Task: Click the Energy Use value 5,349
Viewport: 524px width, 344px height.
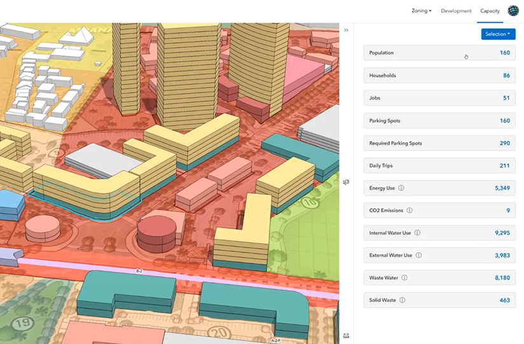Action: pyautogui.click(x=502, y=188)
